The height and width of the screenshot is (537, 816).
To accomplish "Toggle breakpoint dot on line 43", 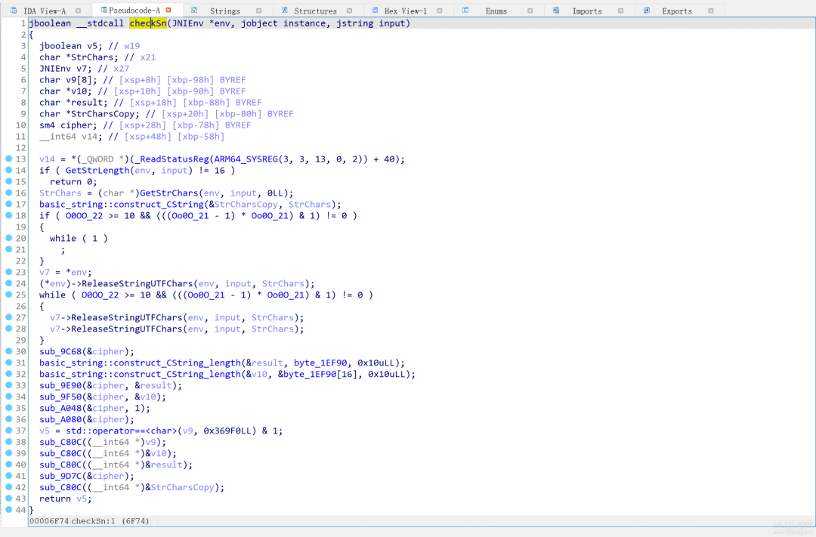I will pos(8,499).
